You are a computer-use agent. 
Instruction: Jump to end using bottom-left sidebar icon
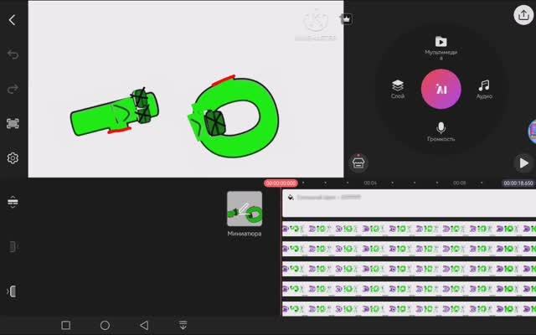(12, 291)
